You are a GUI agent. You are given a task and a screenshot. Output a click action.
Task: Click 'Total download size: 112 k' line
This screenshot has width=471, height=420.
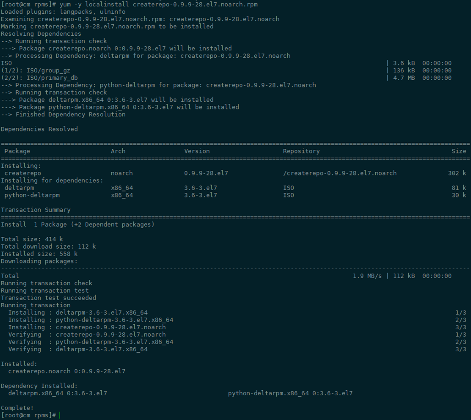49,246
